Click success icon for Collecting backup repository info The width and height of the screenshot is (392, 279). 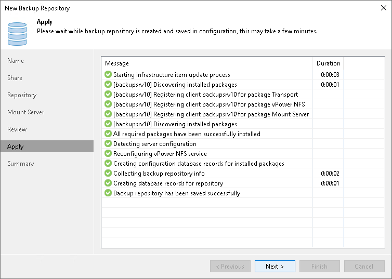pos(108,173)
